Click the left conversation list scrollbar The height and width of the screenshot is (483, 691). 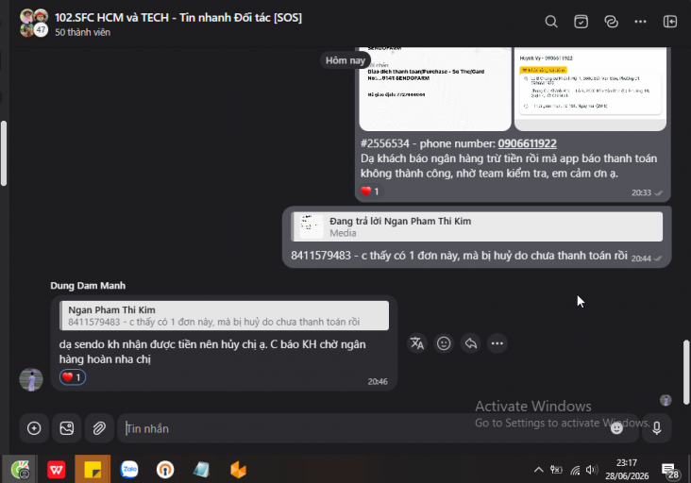[x=4, y=153]
